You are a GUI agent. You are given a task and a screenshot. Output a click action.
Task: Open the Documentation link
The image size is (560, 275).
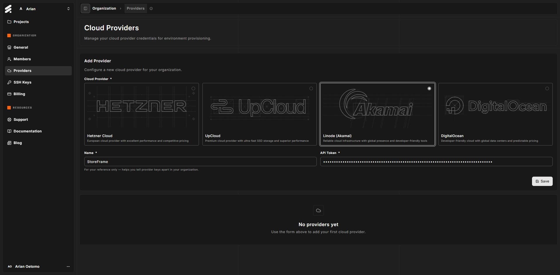coord(38,131)
